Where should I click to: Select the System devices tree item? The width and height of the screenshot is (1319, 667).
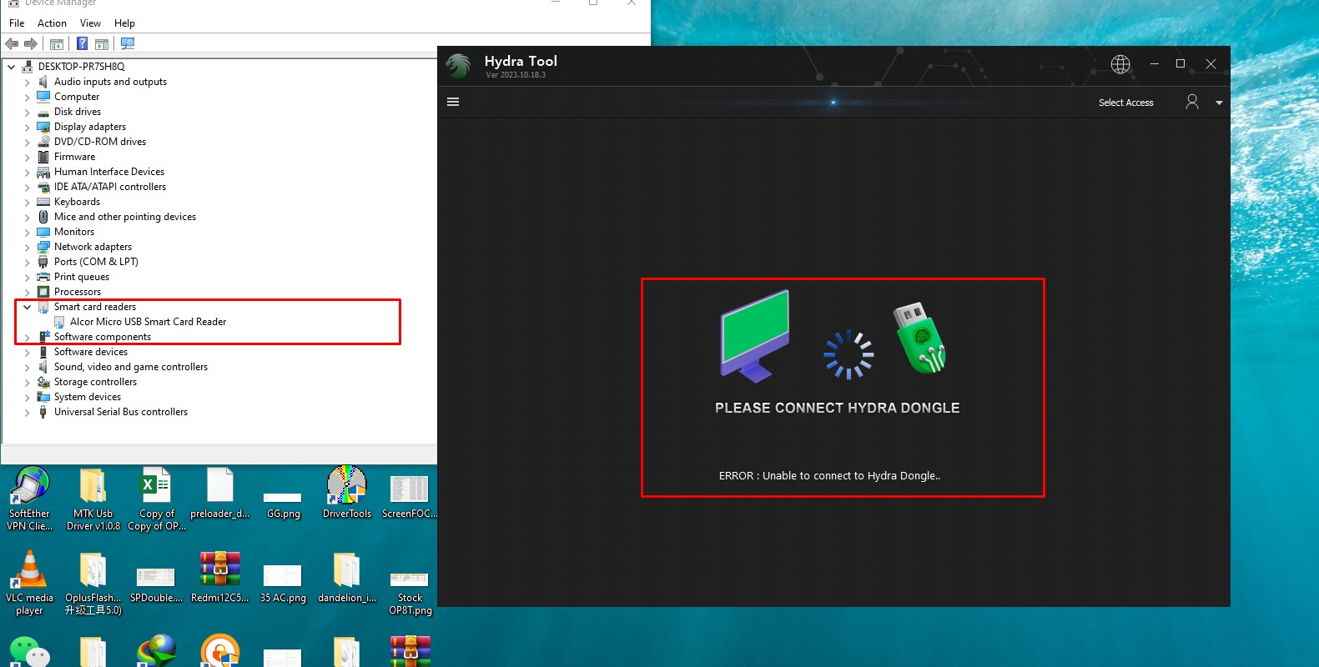88,397
